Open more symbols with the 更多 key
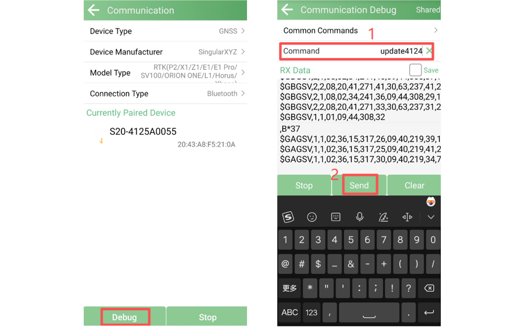The height and width of the screenshot is (327, 524). click(290, 288)
